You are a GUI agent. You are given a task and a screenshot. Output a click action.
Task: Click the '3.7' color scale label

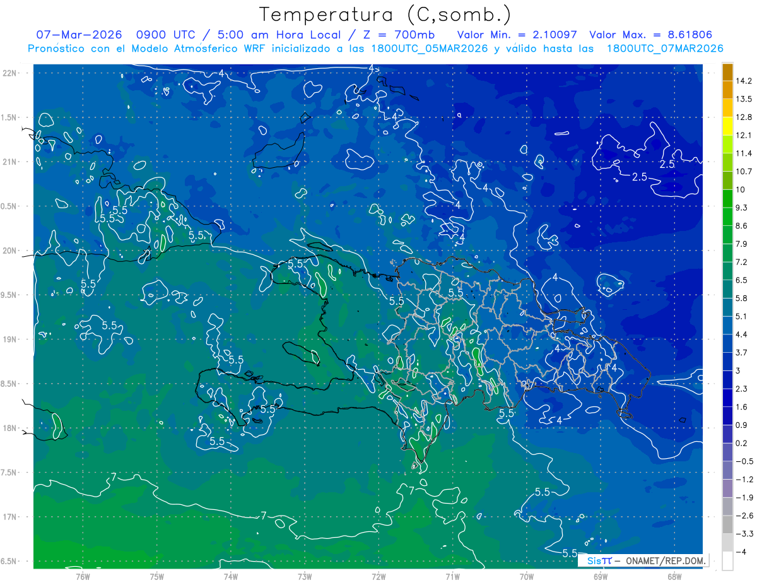[x=742, y=353]
